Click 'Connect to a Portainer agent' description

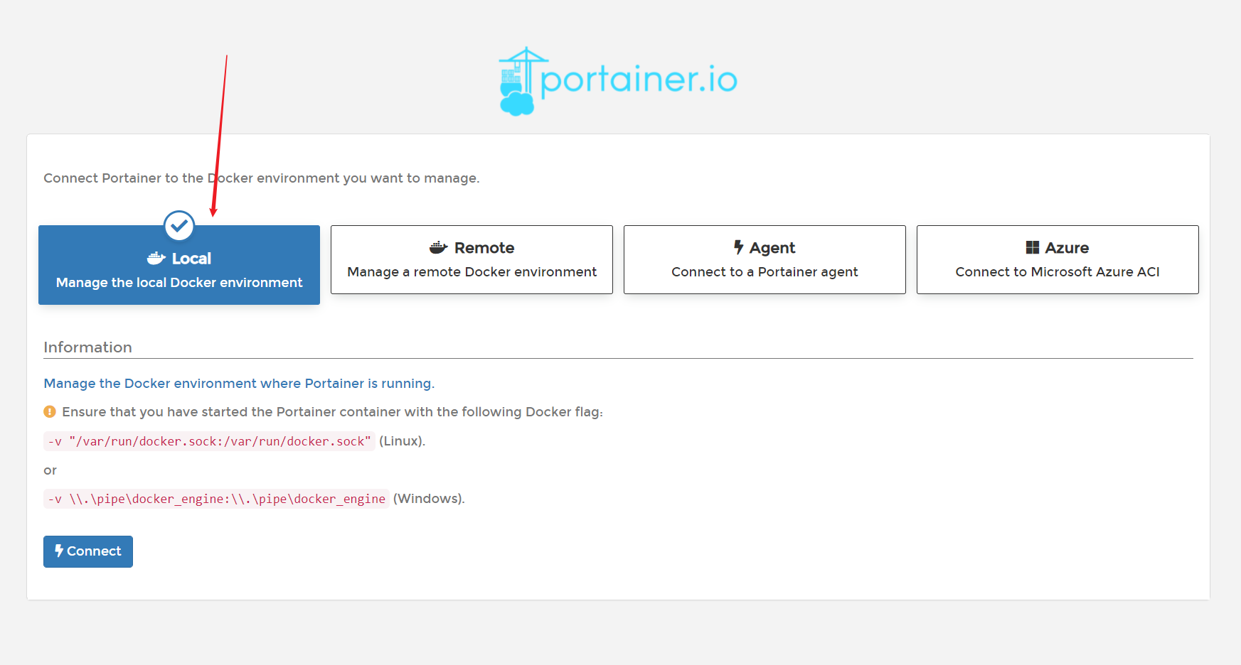pyautogui.click(x=765, y=272)
